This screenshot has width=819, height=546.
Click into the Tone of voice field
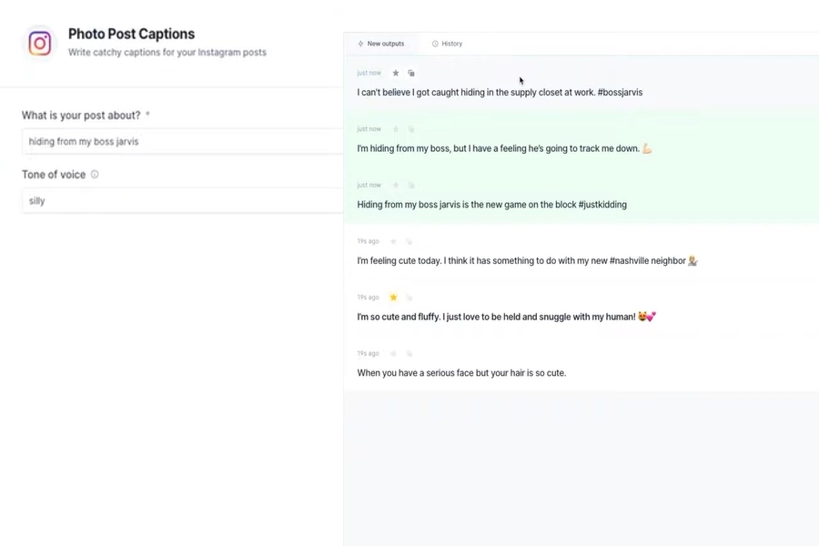182,200
